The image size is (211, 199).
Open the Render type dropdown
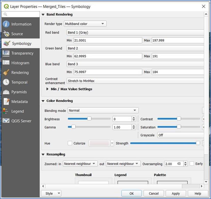click(x=85, y=24)
